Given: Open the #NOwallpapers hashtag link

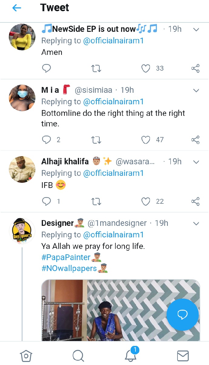Looking at the screenshot, I should pyautogui.click(x=69, y=268).
